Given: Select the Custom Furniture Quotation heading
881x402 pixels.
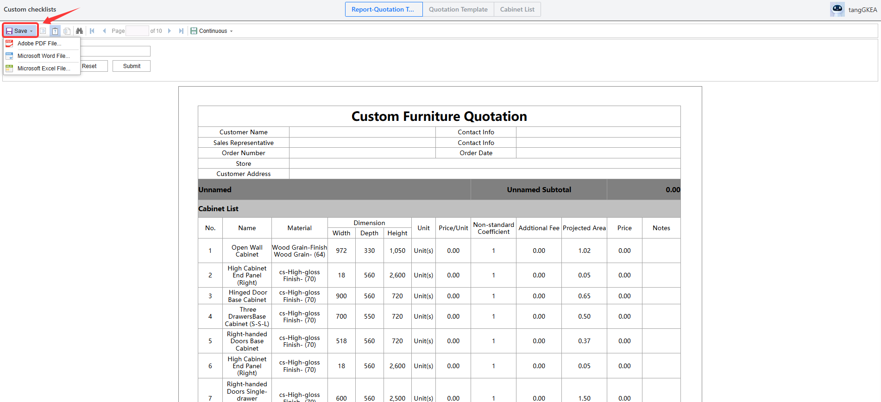Looking at the screenshot, I should tap(439, 116).
